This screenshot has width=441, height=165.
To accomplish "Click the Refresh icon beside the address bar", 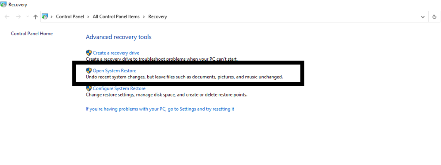I will 435,17.
